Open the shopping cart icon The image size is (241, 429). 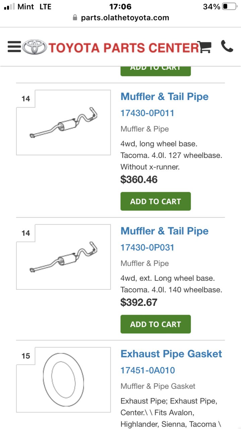click(x=204, y=47)
